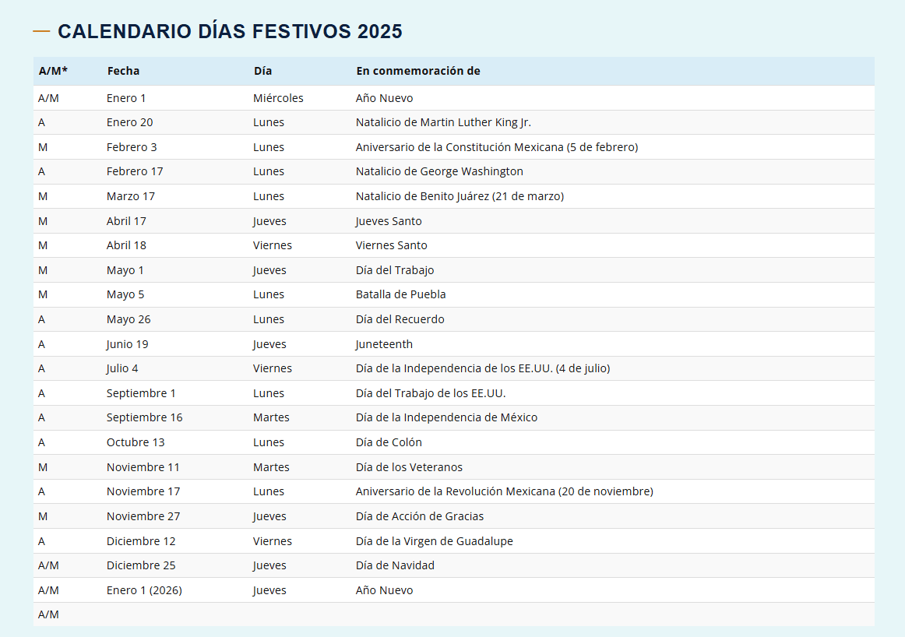The height and width of the screenshot is (637, 905).
Task: Click the dash icon beside the calendar title
Action: 40,31
